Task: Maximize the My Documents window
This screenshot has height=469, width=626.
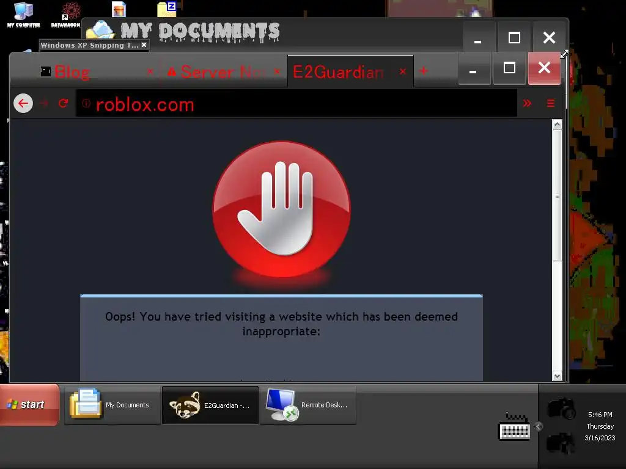Action: (514, 38)
